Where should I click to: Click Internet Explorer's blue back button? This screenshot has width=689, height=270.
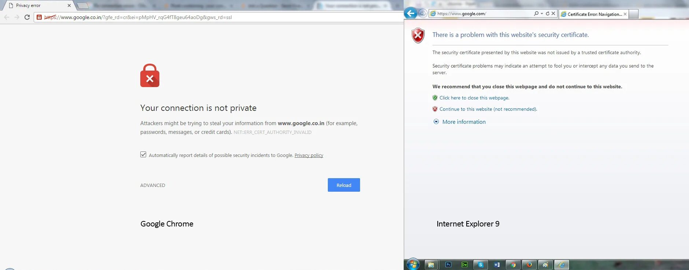pyautogui.click(x=411, y=14)
